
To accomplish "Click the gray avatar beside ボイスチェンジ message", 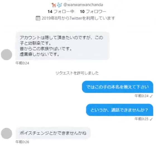I will click(x=7, y=133).
